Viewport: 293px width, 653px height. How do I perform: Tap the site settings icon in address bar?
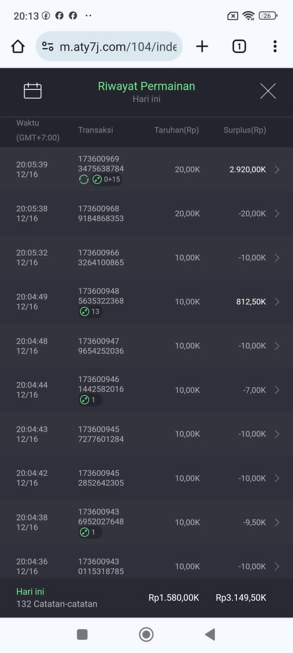(48, 47)
